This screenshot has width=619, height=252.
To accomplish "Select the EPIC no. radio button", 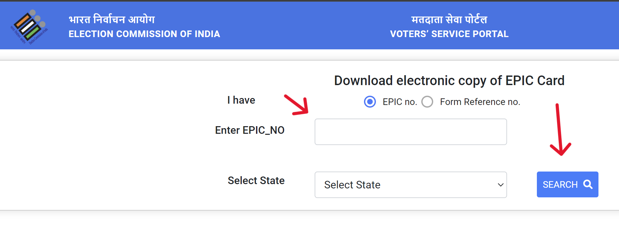I will point(370,102).
